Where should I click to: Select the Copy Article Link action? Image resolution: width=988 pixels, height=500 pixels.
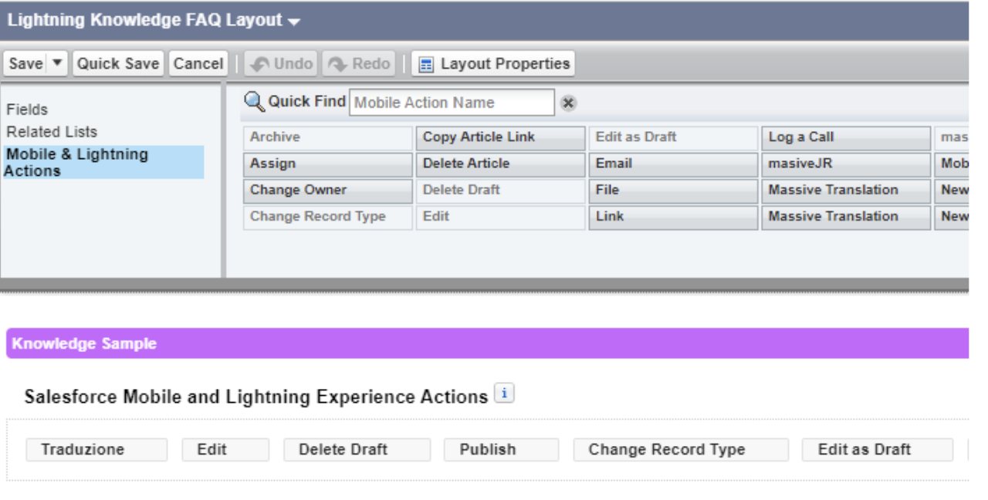(501, 137)
